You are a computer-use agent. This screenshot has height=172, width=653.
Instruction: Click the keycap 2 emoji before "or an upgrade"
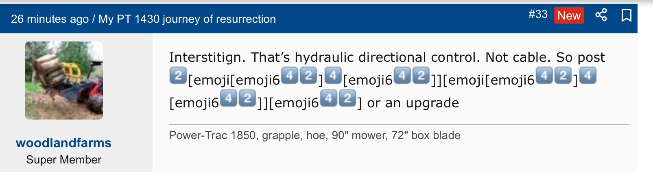(347, 99)
